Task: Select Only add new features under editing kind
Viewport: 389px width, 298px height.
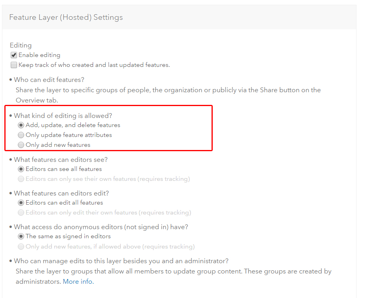Action: [x=21, y=145]
